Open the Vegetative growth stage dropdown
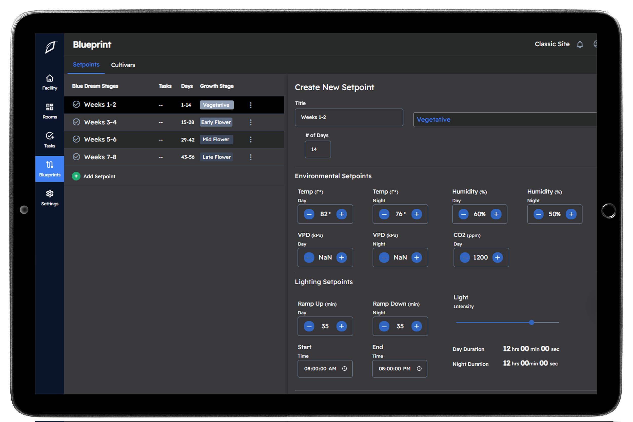The image size is (633, 422). coord(505,119)
